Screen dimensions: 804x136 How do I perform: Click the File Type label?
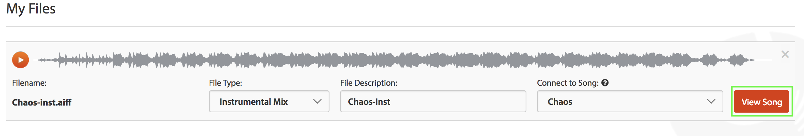click(225, 83)
